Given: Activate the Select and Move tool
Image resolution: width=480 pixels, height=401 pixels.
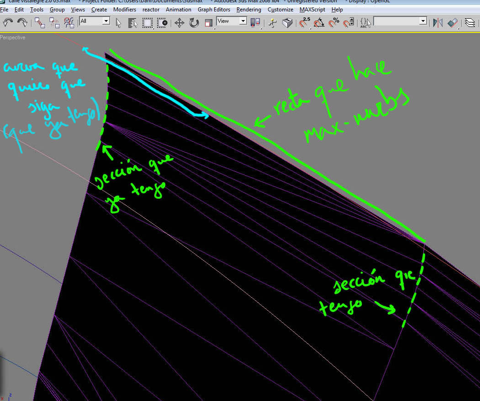Looking at the screenshot, I should (x=179, y=23).
